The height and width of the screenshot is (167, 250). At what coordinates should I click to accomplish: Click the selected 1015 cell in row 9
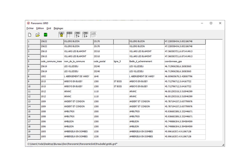(x=52, y=82)
